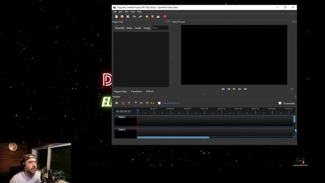
Task: Jump to start of video preview
Action: point(223,89)
